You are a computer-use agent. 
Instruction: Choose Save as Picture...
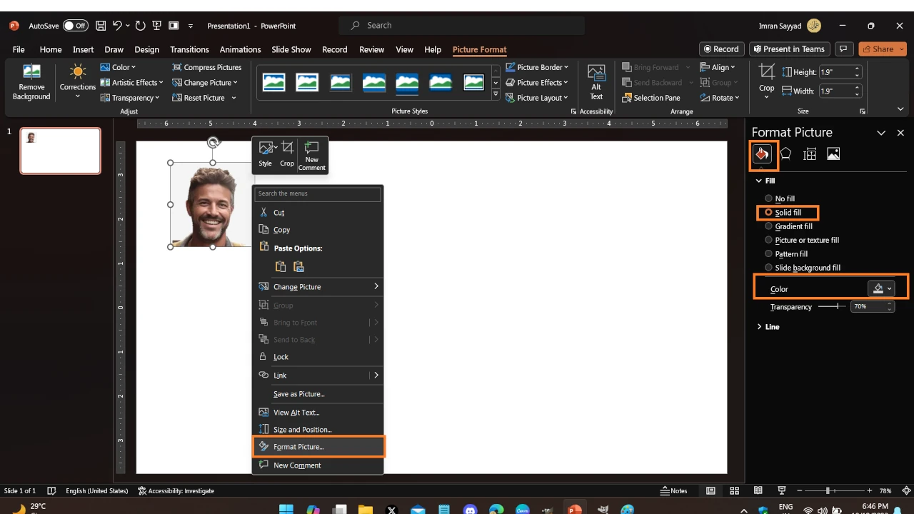(318, 394)
